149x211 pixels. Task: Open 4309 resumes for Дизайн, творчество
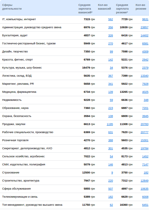(x=145, y=52)
